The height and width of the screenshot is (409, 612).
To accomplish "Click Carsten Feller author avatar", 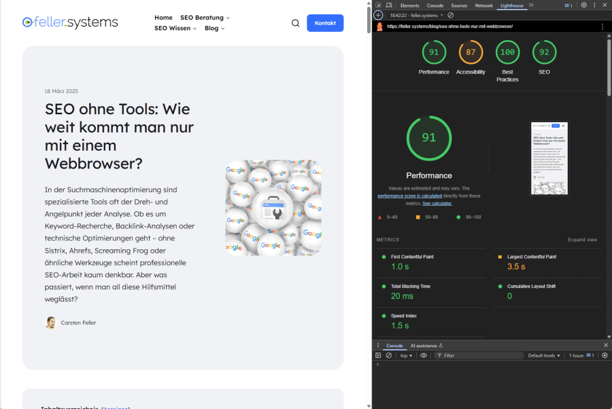I will coord(50,323).
